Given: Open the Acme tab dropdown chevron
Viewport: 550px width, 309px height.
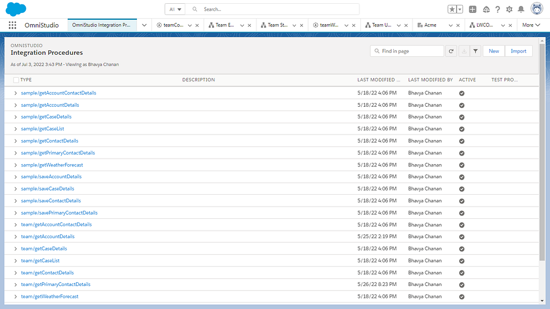Looking at the screenshot, I should click(451, 25).
